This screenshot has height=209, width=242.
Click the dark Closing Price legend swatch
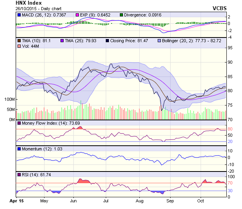coord(107,41)
